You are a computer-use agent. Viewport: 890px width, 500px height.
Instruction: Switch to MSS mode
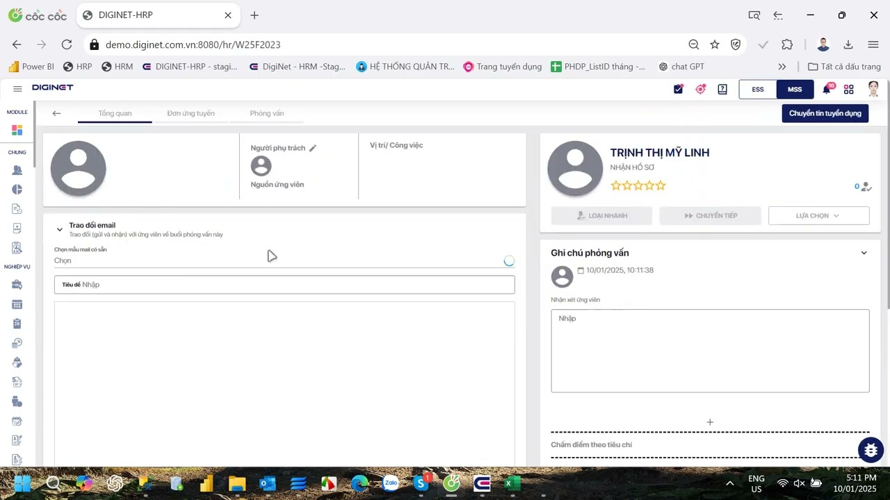[x=795, y=90]
